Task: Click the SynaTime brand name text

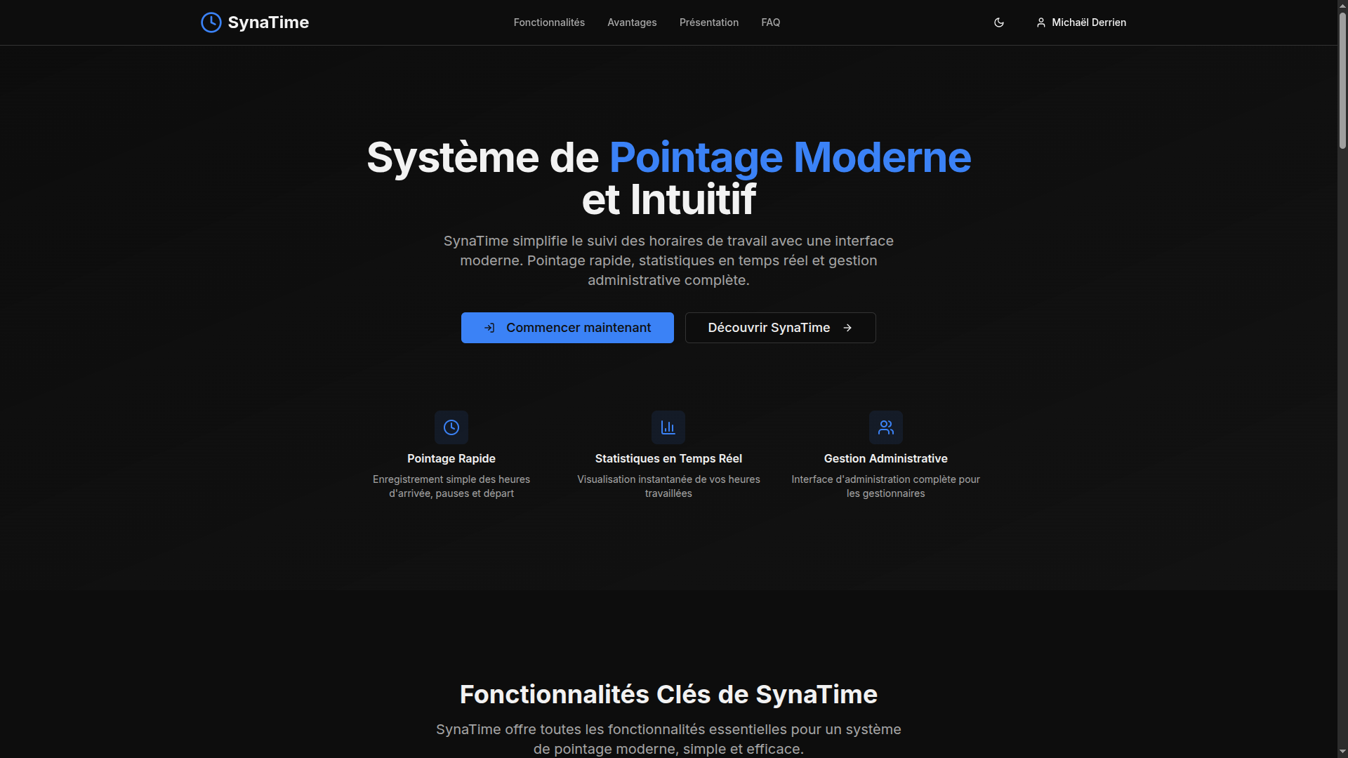Action: coord(268,22)
